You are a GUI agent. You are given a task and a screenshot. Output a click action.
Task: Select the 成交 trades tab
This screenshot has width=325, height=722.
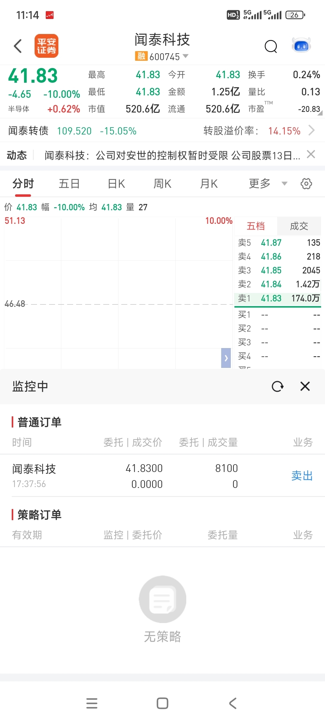click(x=299, y=226)
